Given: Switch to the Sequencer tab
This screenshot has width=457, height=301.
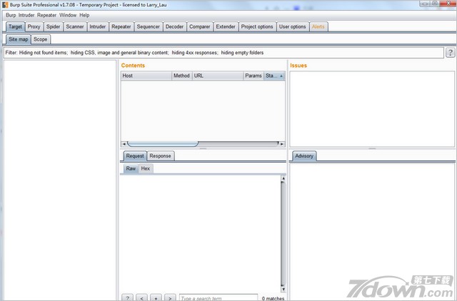Looking at the screenshot, I should (149, 27).
